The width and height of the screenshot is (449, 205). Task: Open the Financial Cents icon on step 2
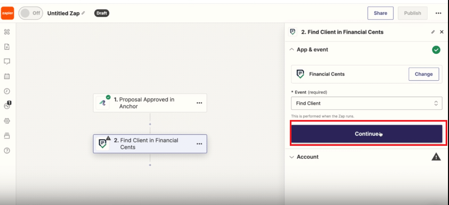coord(103,144)
